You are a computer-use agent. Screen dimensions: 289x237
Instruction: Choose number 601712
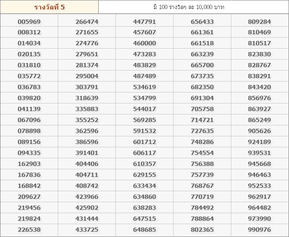tap(144, 142)
